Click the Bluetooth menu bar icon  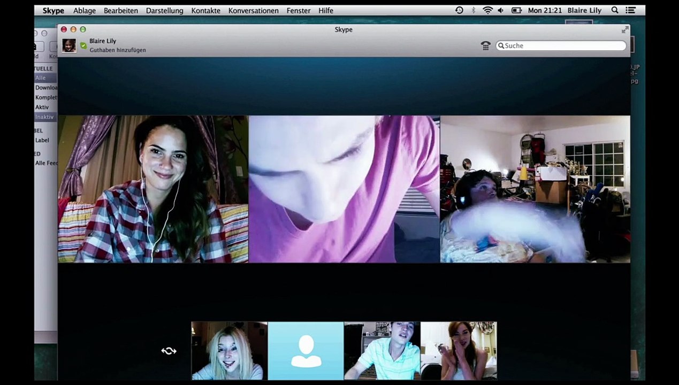click(x=474, y=10)
